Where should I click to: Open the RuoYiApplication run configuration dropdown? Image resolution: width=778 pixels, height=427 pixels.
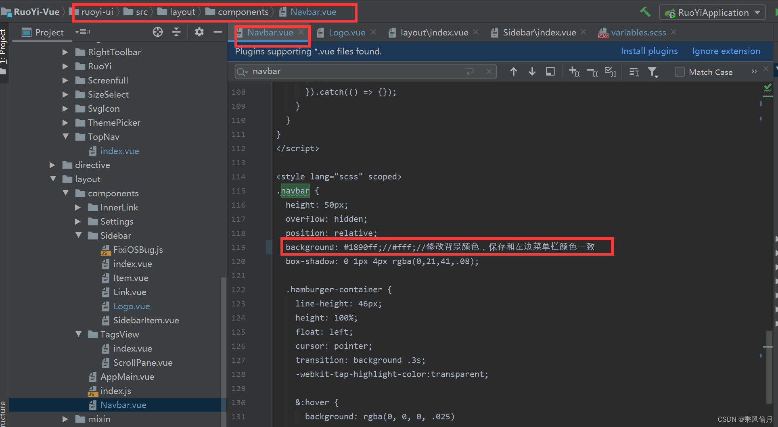(x=713, y=12)
